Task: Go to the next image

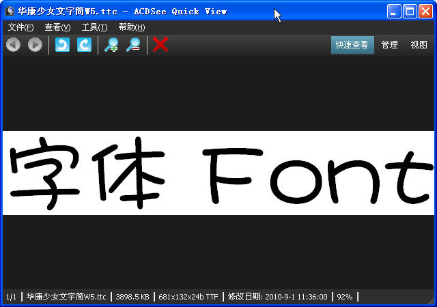Action: tap(35, 45)
